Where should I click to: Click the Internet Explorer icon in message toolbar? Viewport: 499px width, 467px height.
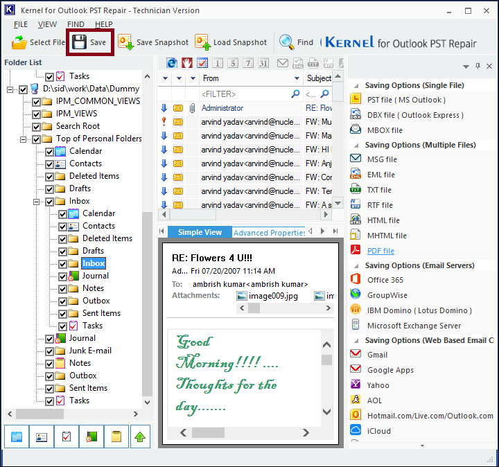tap(172, 63)
